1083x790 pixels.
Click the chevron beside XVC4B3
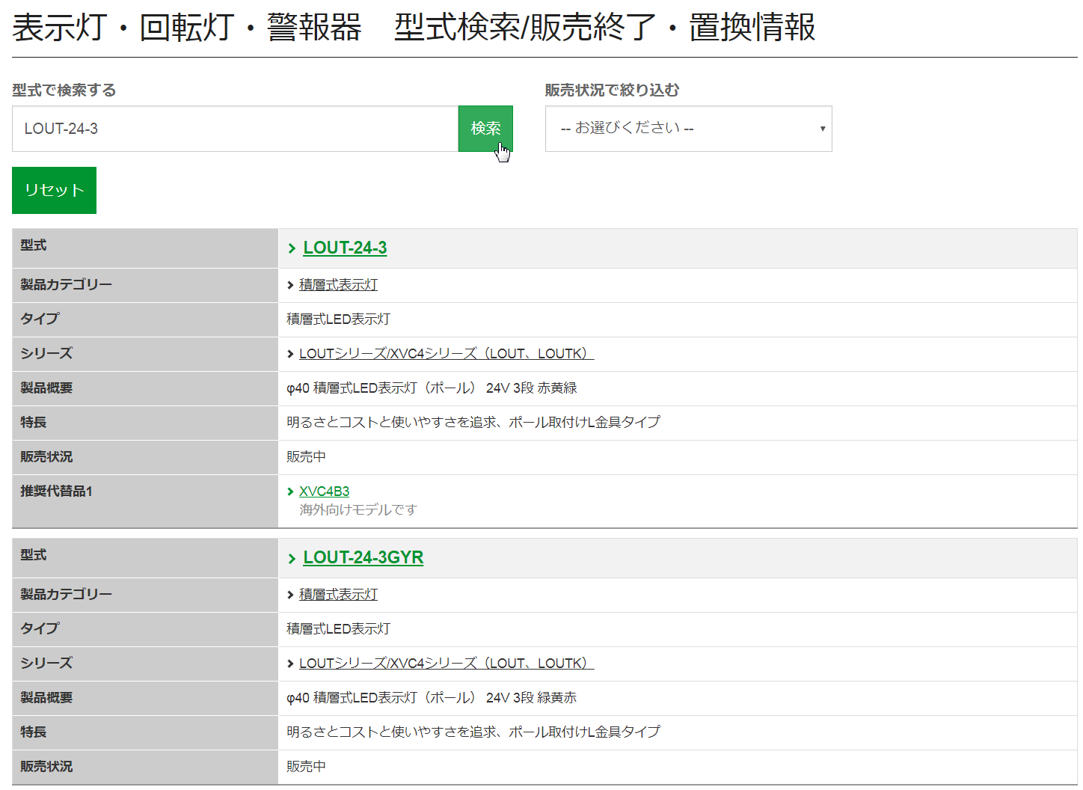[290, 492]
